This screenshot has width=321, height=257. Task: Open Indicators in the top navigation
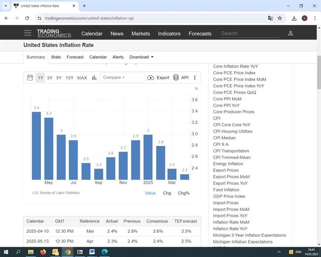[x=169, y=34]
